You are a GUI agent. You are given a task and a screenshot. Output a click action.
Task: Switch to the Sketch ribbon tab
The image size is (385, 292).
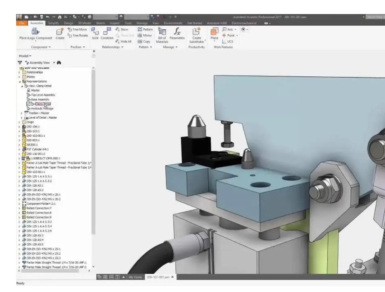point(100,23)
